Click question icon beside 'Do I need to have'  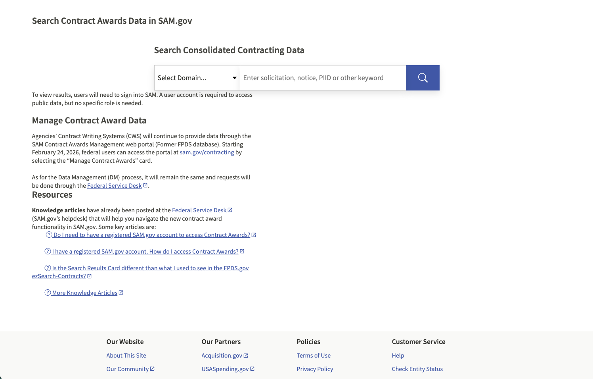click(49, 235)
